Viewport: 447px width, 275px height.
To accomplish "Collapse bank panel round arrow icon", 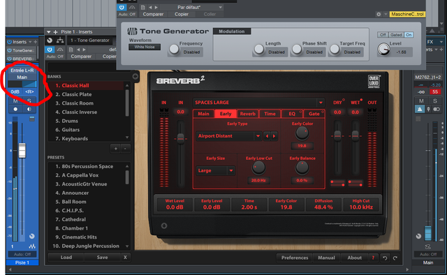I will pyautogui.click(x=135, y=76).
